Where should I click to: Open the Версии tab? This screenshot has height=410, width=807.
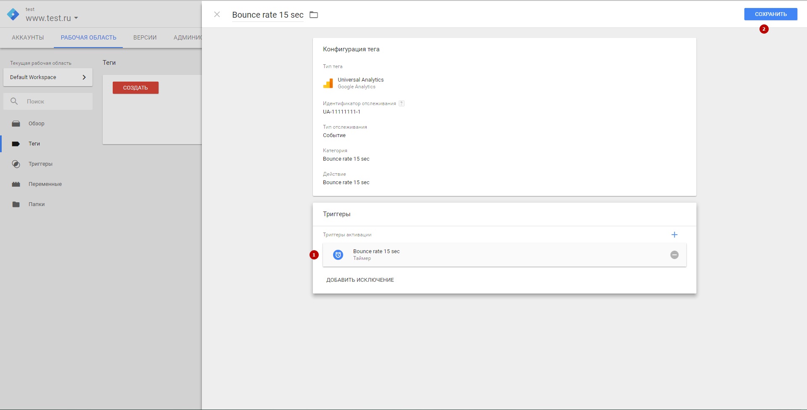145,37
